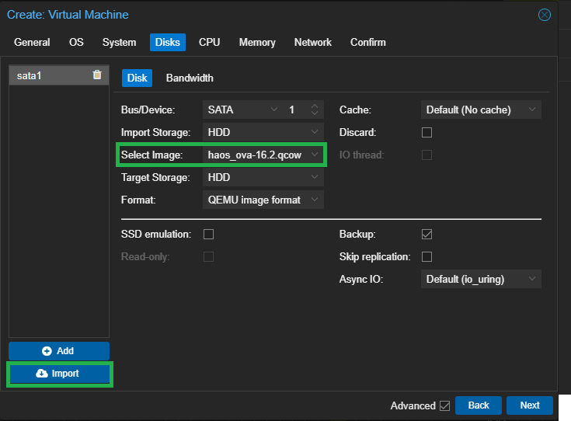Expand the Import Storage dropdown
The image size is (571, 421).
click(x=263, y=133)
